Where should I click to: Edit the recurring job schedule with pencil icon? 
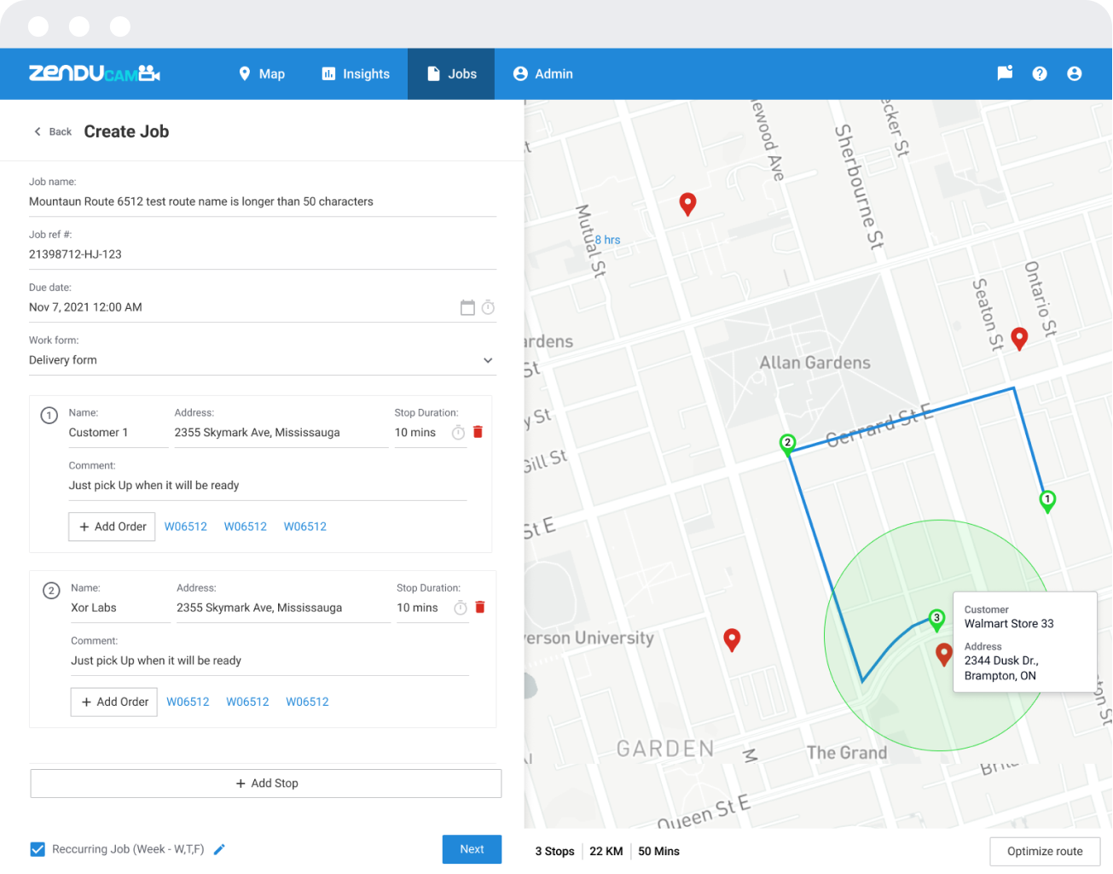(219, 849)
